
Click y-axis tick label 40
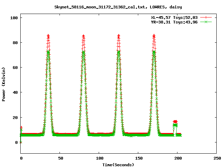[15, 92]
